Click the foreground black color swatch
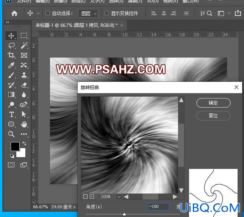This screenshot has width=244, height=217. (15, 146)
